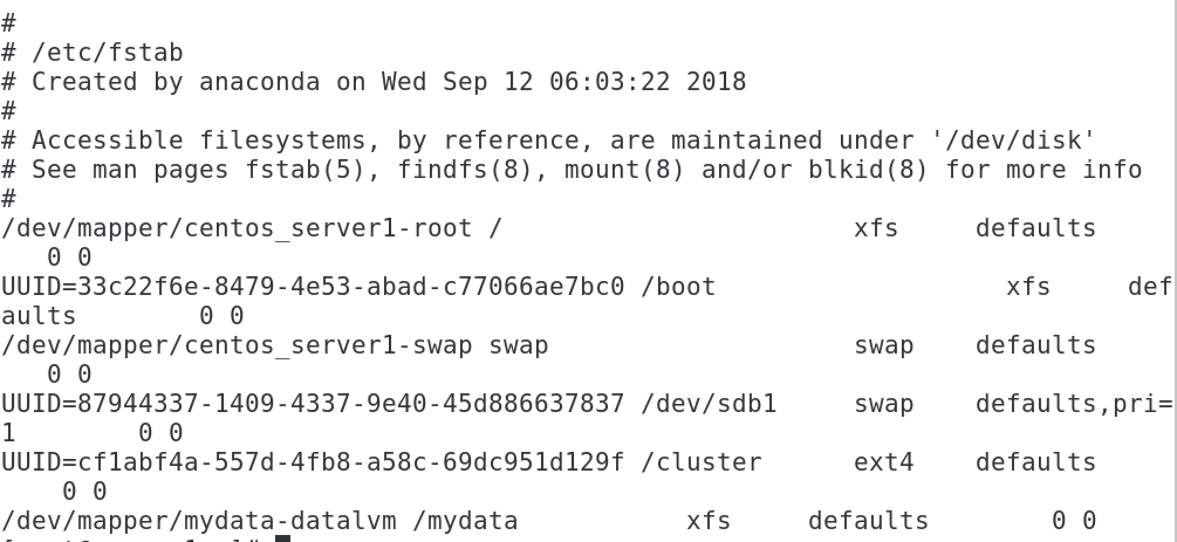The image size is (1177, 542).
Task: Click the xfs type on root line
Action: (876, 228)
